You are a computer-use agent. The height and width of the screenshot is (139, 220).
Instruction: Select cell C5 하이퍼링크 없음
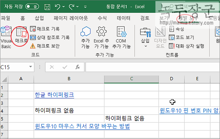[131, 118]
